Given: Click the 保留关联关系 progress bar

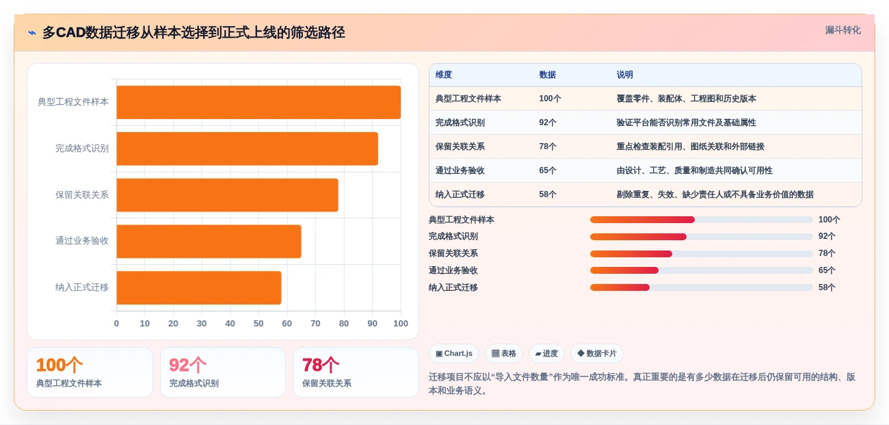Looking at the screenshot, I should (702, 254).
